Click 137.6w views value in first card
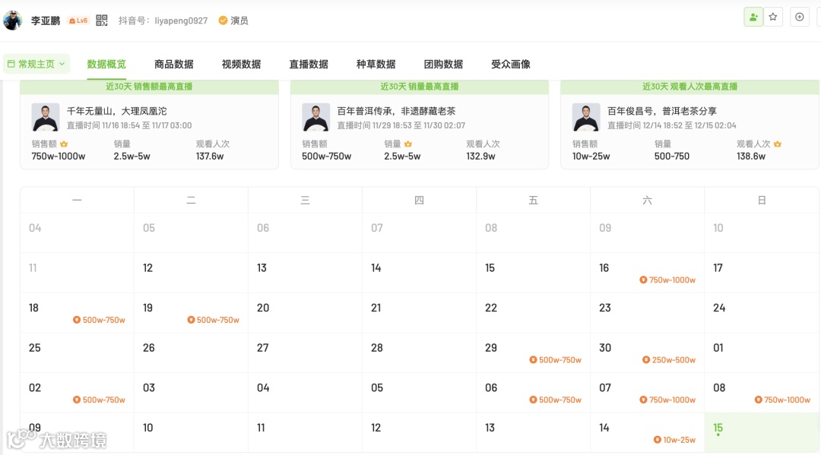This screenshot has width=821, height=455. [210, 156]
